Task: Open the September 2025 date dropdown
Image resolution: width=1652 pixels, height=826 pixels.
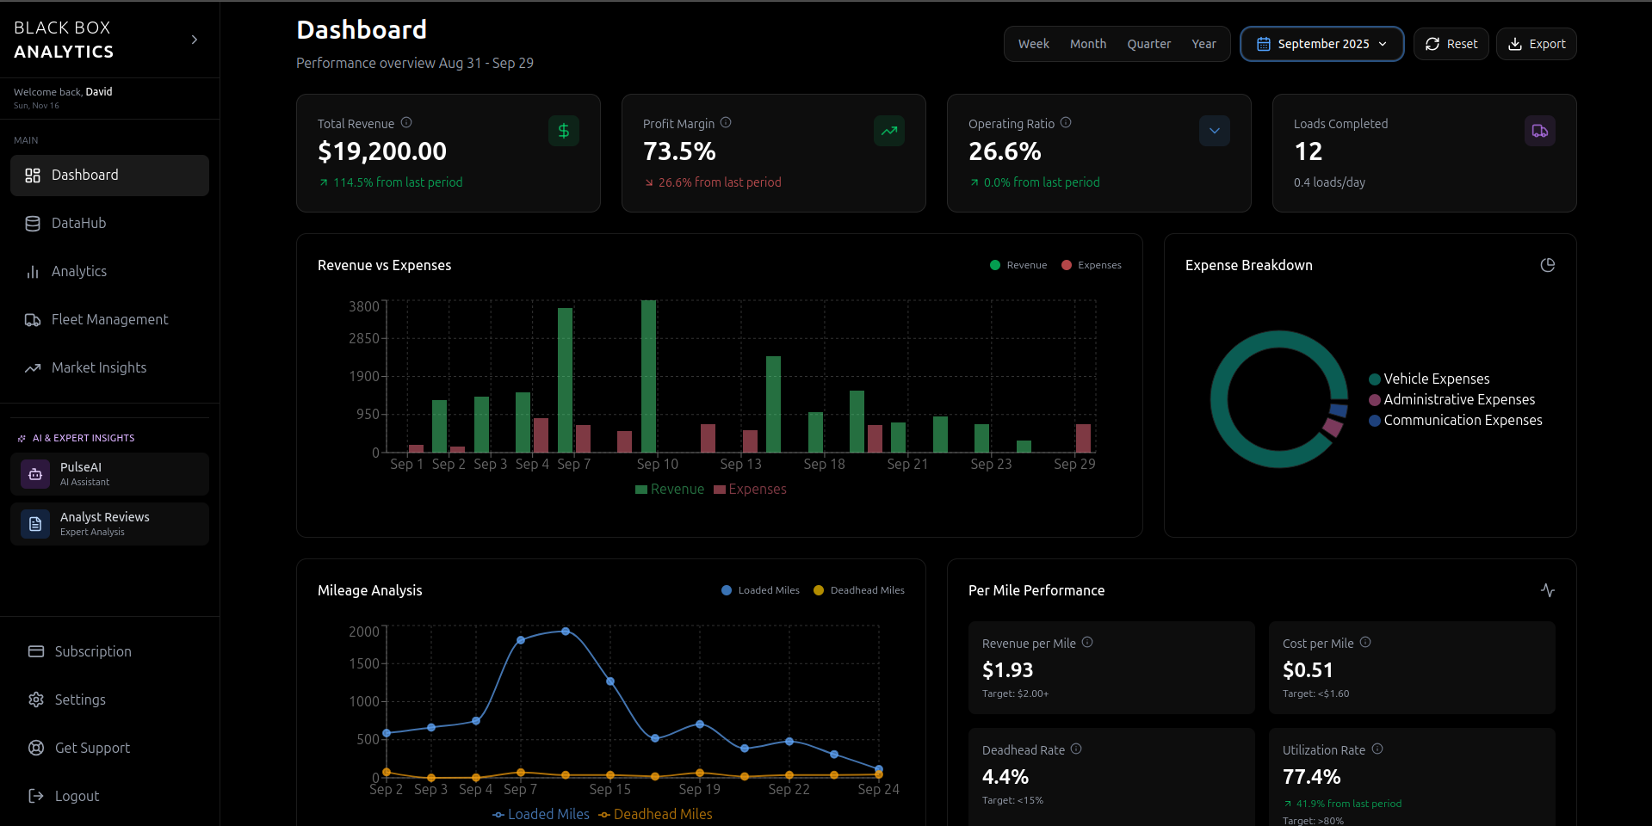Action: [x=1322, y=44]
